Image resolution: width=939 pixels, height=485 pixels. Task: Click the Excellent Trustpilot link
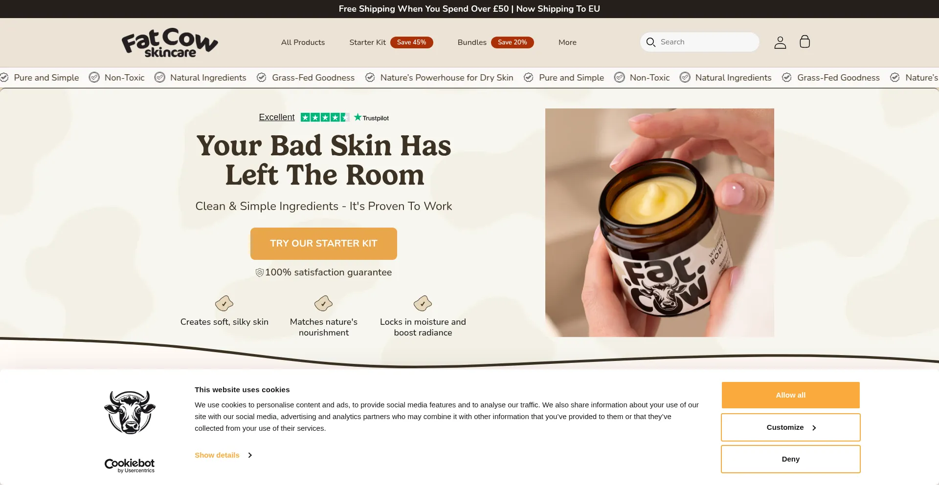coord(277,117)
